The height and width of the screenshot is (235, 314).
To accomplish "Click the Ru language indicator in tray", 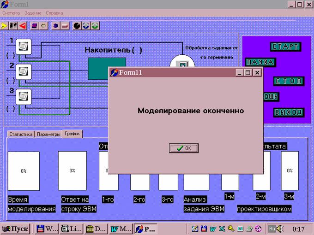I will pos(272,229).
